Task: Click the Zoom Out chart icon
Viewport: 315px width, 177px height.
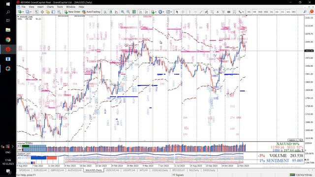Action: 128,12
